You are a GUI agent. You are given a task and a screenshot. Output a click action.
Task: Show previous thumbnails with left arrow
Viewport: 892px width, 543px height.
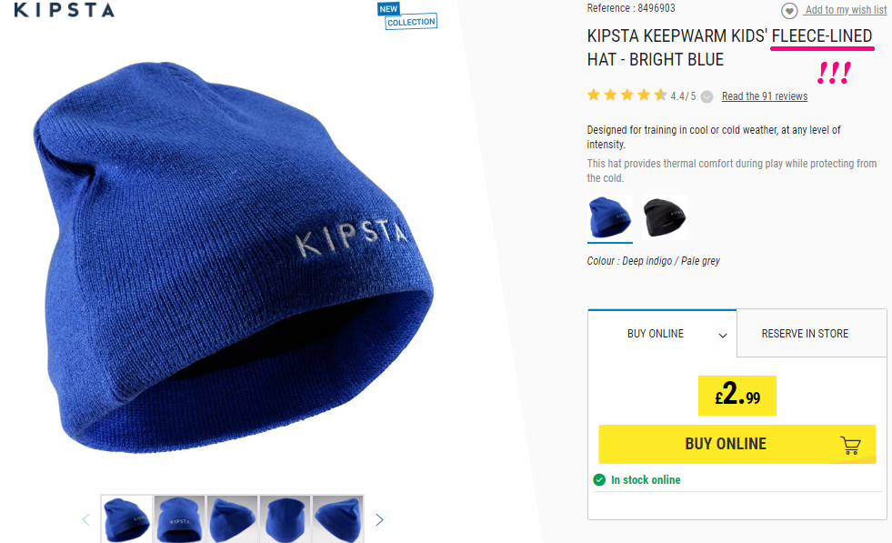click(85, 519)
